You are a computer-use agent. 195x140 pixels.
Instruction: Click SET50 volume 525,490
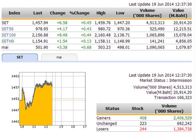[x=157, y=29]
